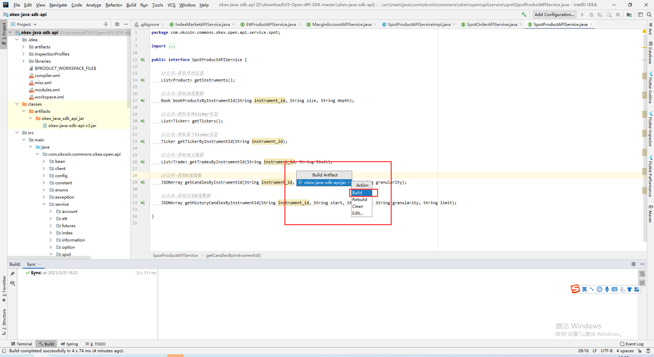Hide the Build tool window

642,264
